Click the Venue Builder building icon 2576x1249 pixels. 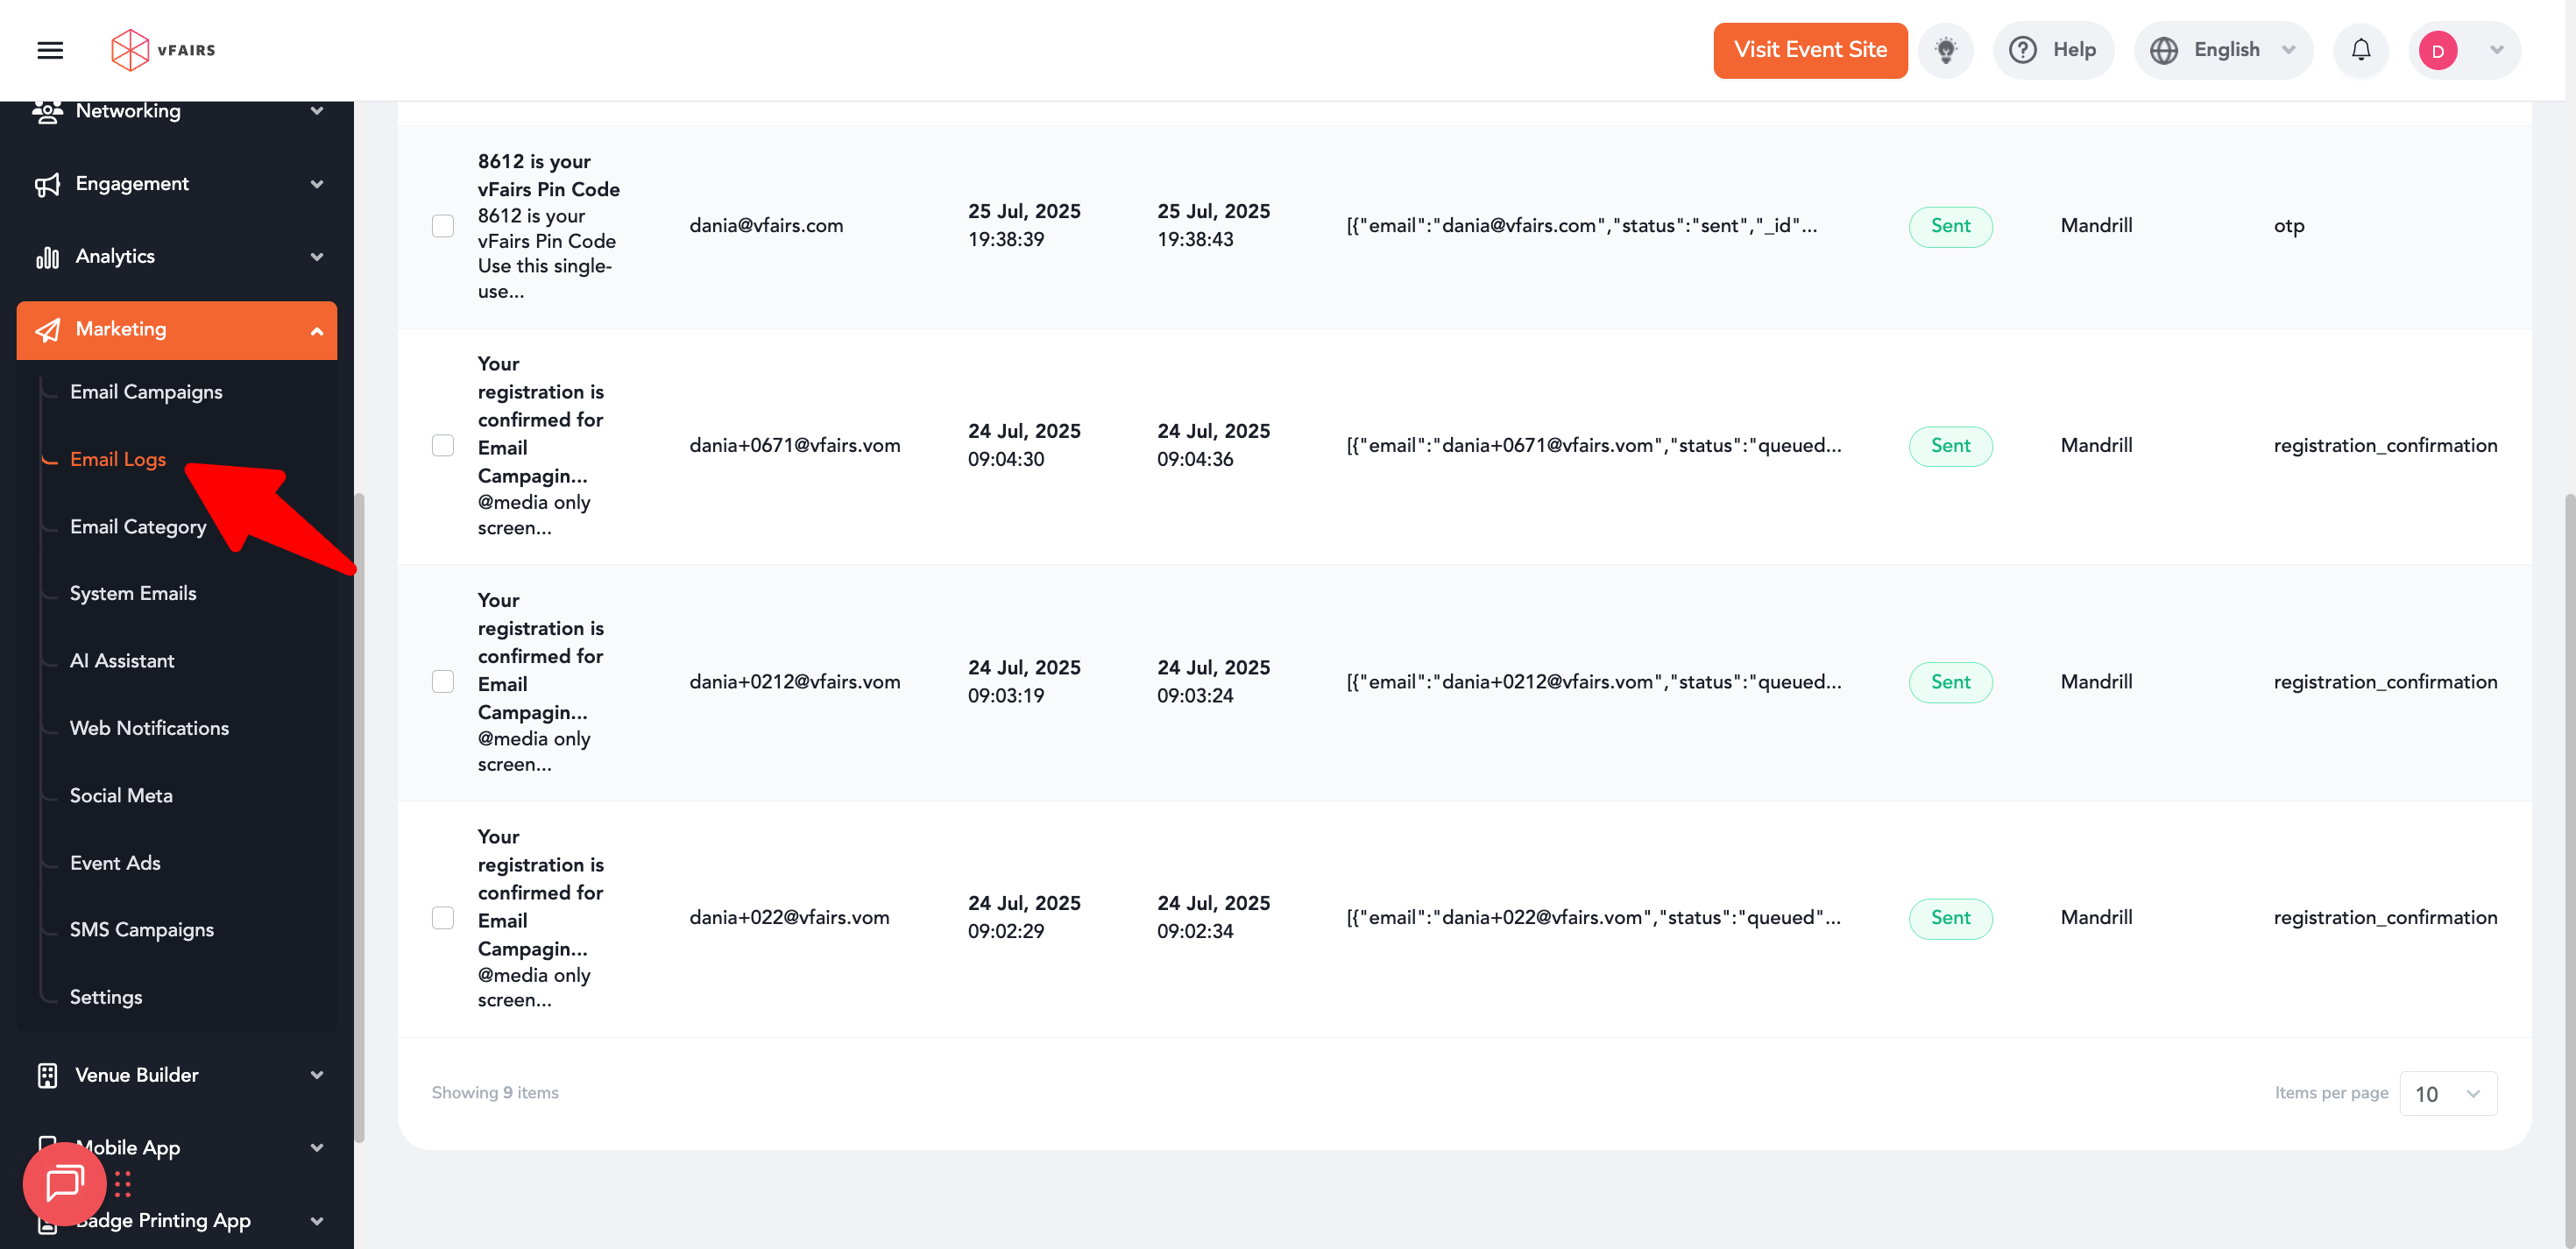pyautogui.click(x=47, y=1075)
